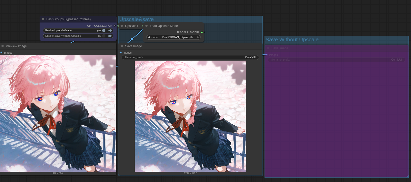Click filename_prefix field in the bypassed Save Image

(336, 60)
